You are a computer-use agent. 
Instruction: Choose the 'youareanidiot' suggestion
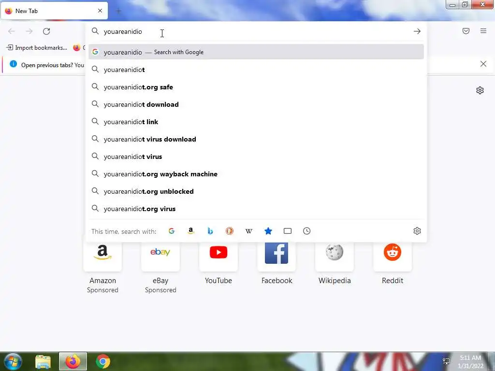(256, 70)
